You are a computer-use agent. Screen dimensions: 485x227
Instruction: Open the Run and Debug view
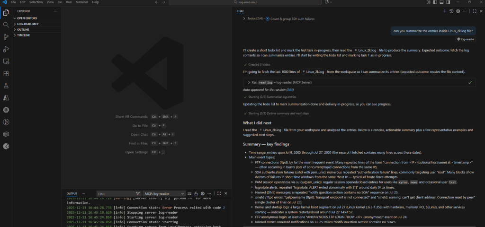[x=6, y=49]
